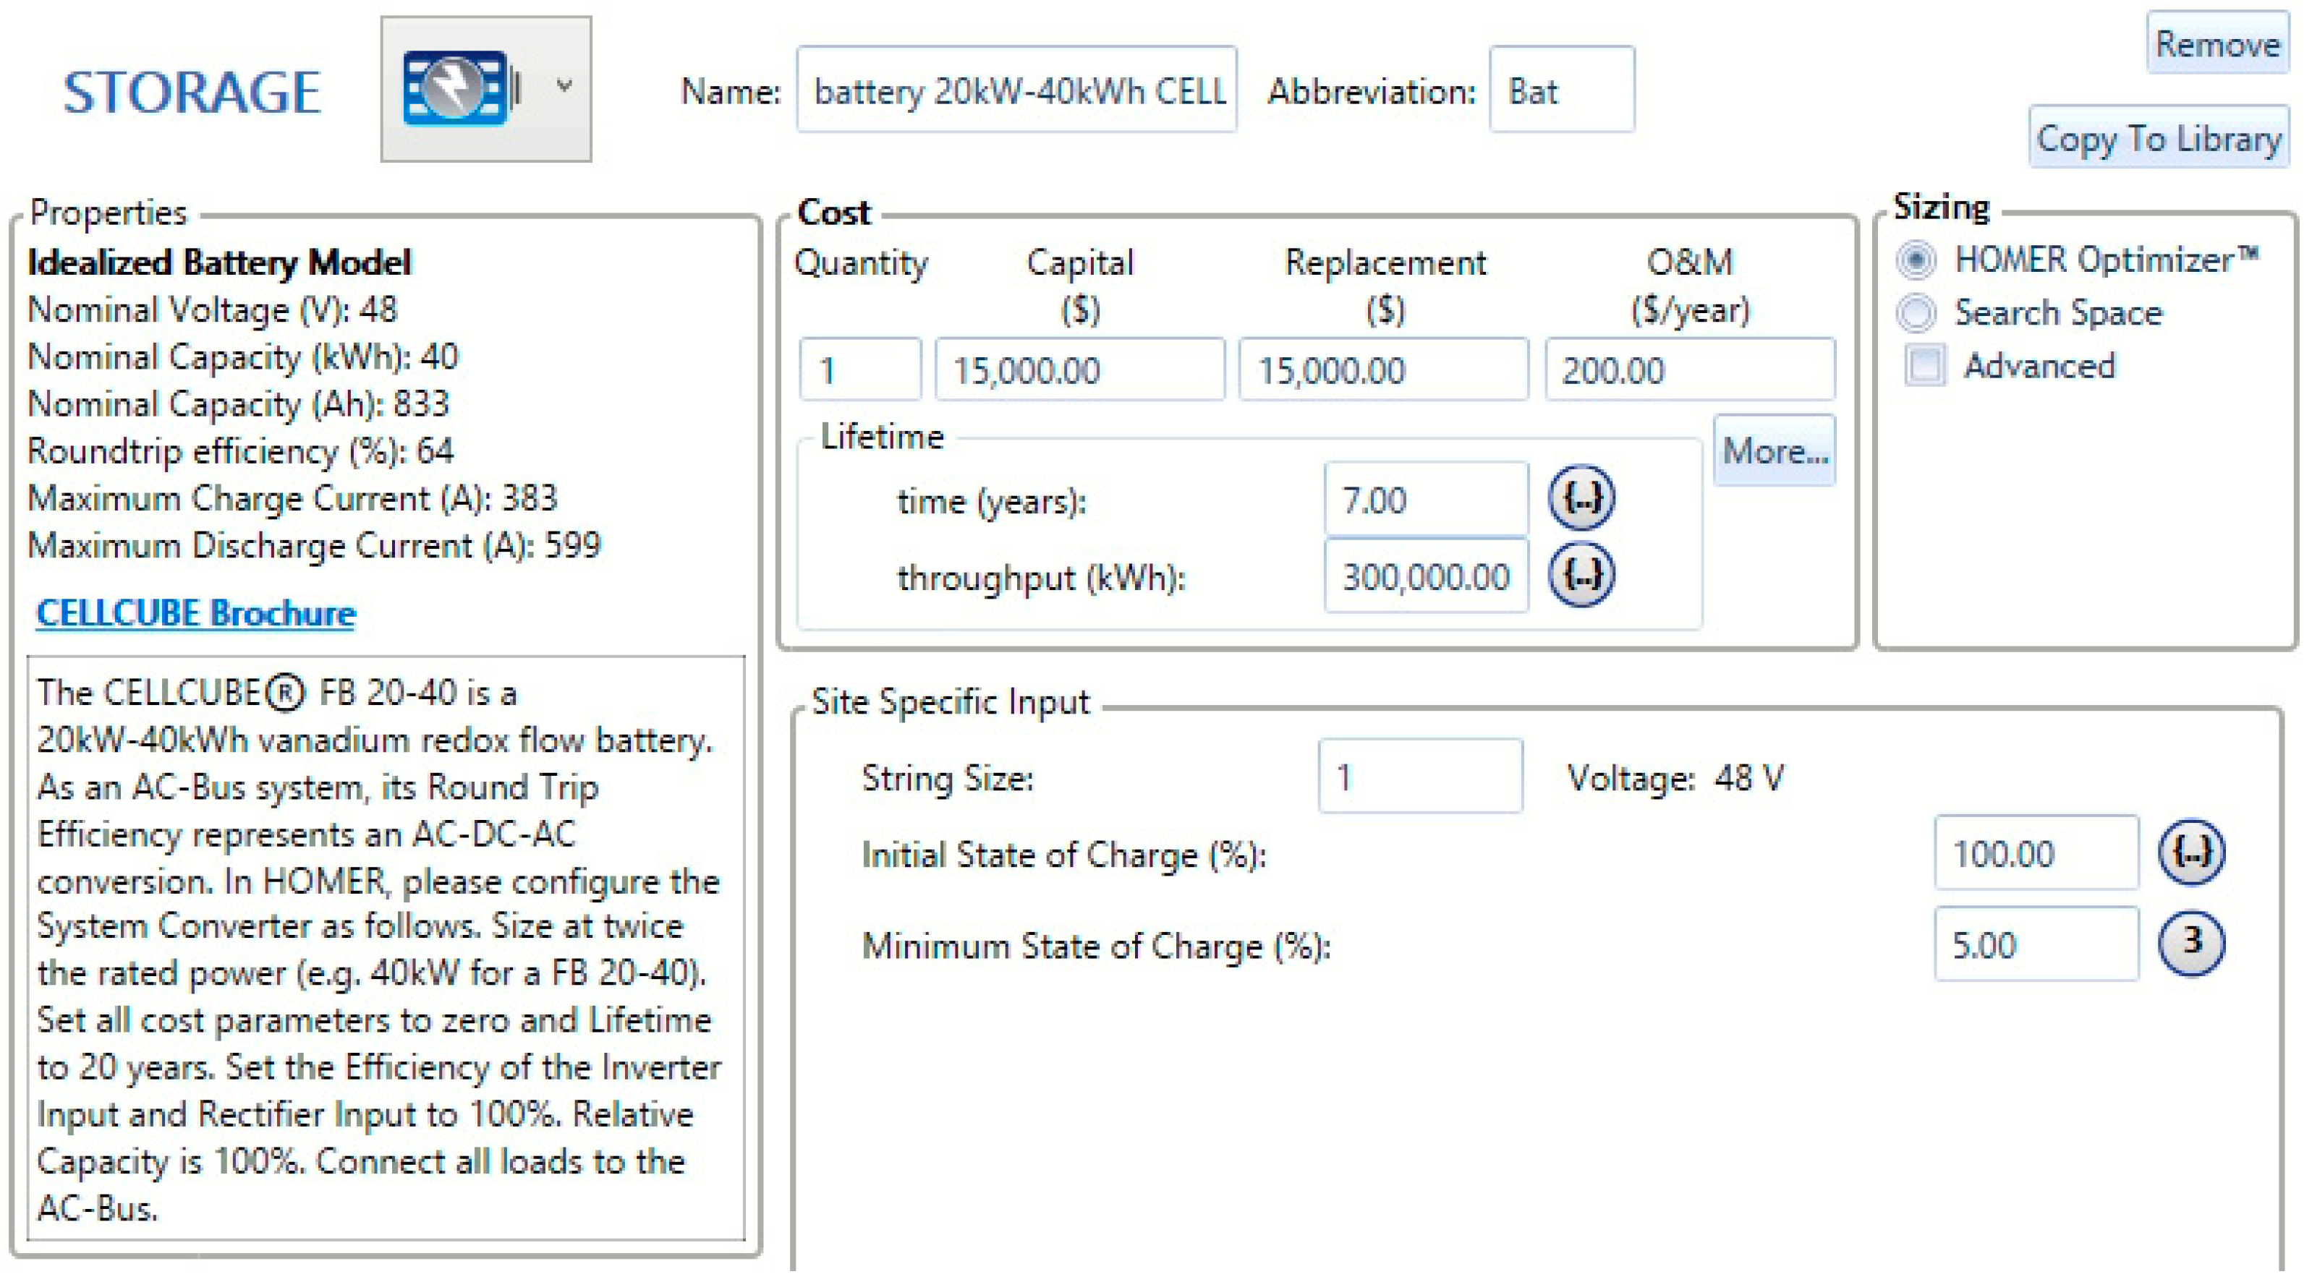Select Search Space sizing option
The width and height of the screenshot is (2312, 1282).
tap(1916, 313)
